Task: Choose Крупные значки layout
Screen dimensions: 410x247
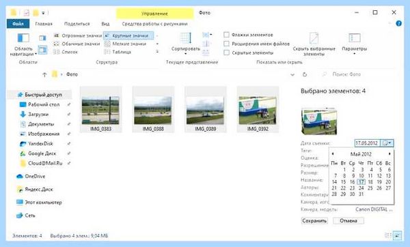Action: click(x=128, y=35)
